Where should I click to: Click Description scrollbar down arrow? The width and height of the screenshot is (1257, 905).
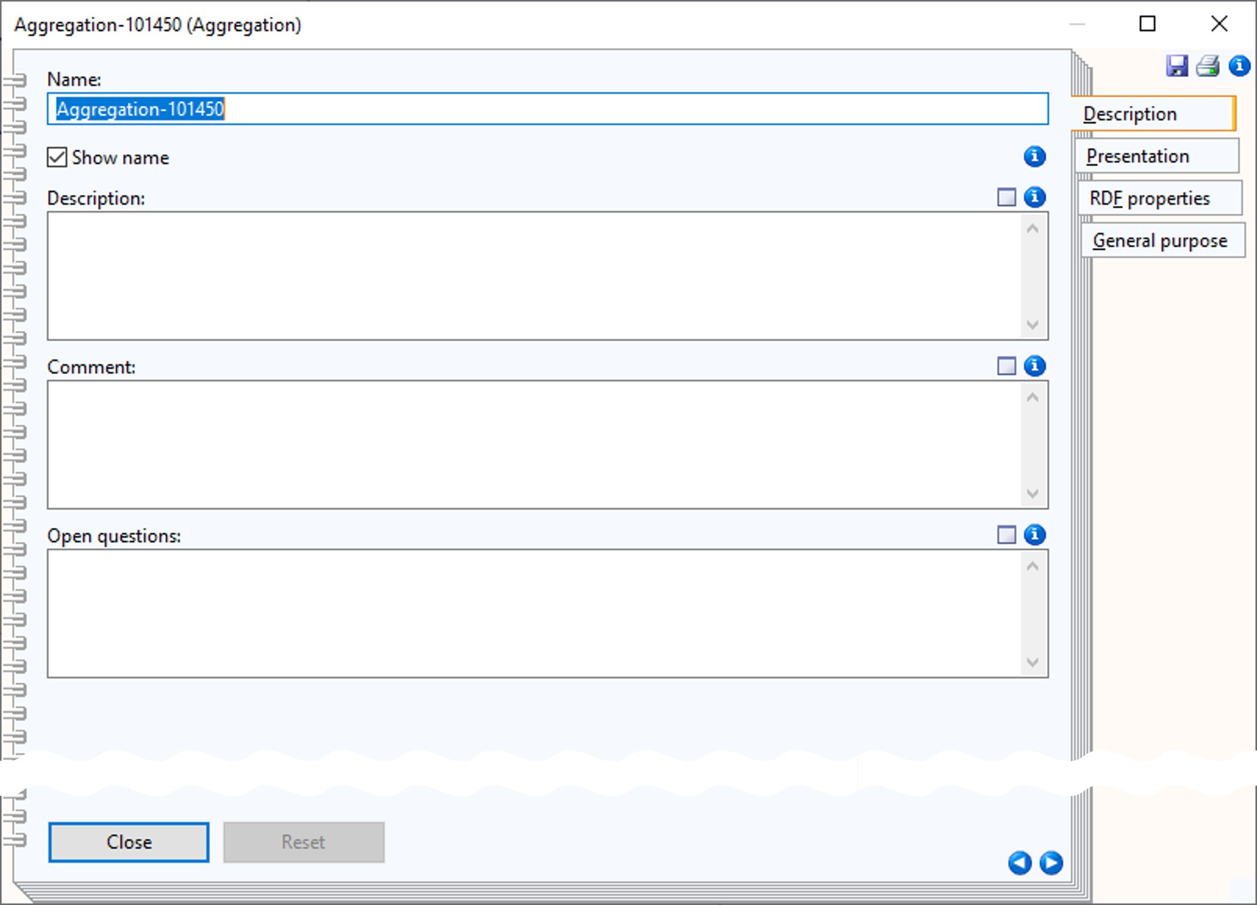pyautogui.click(x=1032, y=325)
